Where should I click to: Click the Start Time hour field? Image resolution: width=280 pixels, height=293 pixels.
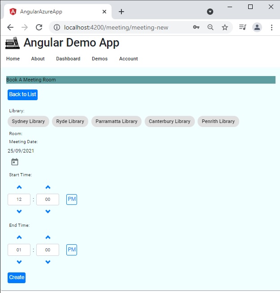(19, 200)
